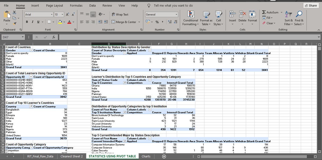This screenshot has width=322, height=160.
Task: Open the Review tab
Action: tap(107, 5)
